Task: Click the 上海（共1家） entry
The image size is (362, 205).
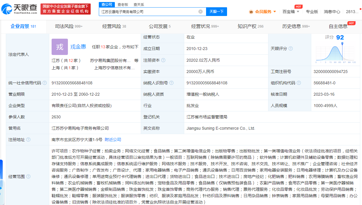Action: click(x=65, y=68)
